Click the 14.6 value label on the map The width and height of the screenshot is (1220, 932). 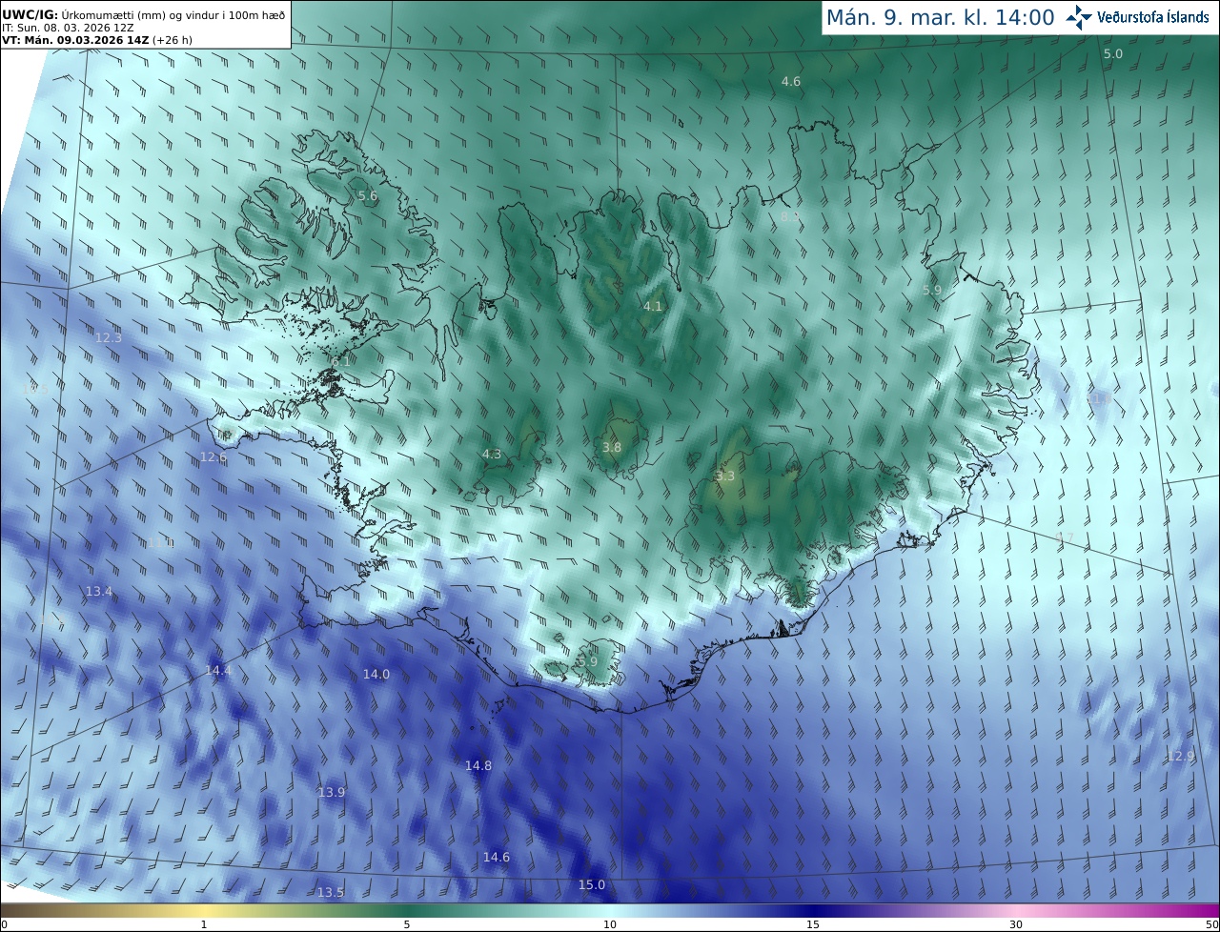tap(497, 858)
